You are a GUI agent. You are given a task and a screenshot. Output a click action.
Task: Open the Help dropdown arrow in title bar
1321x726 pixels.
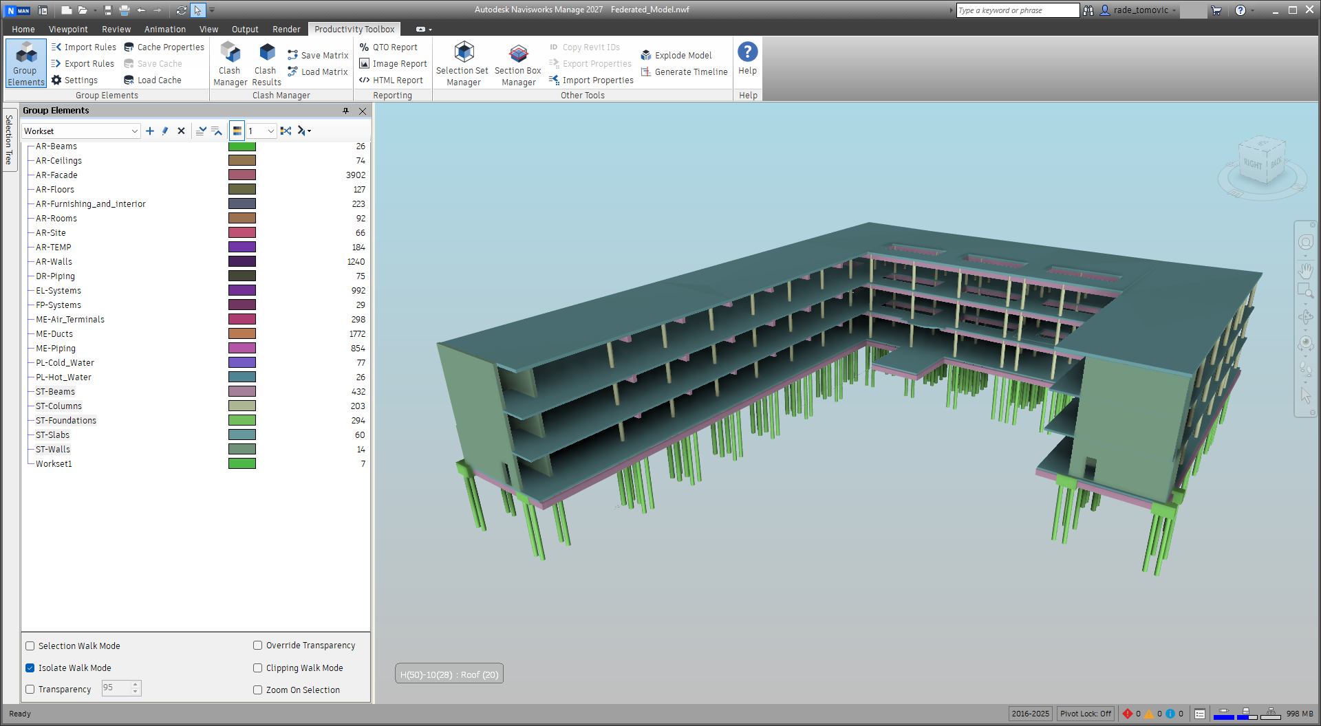pyautogui.click(x=1252, y=10)
